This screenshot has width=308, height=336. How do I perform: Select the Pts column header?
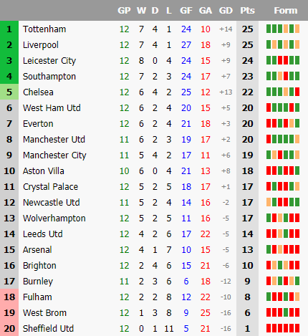pyautogui.click(x=247, y=11)
